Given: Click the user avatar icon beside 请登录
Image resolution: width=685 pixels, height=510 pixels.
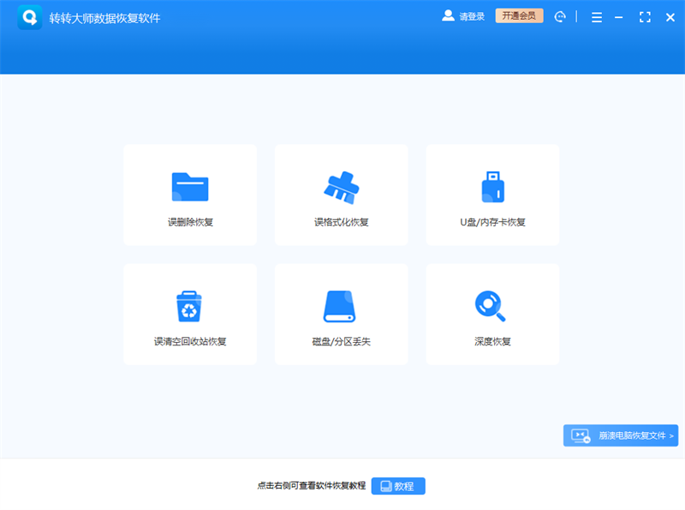Looking at the screenshot, I should (x=448, y=15).
